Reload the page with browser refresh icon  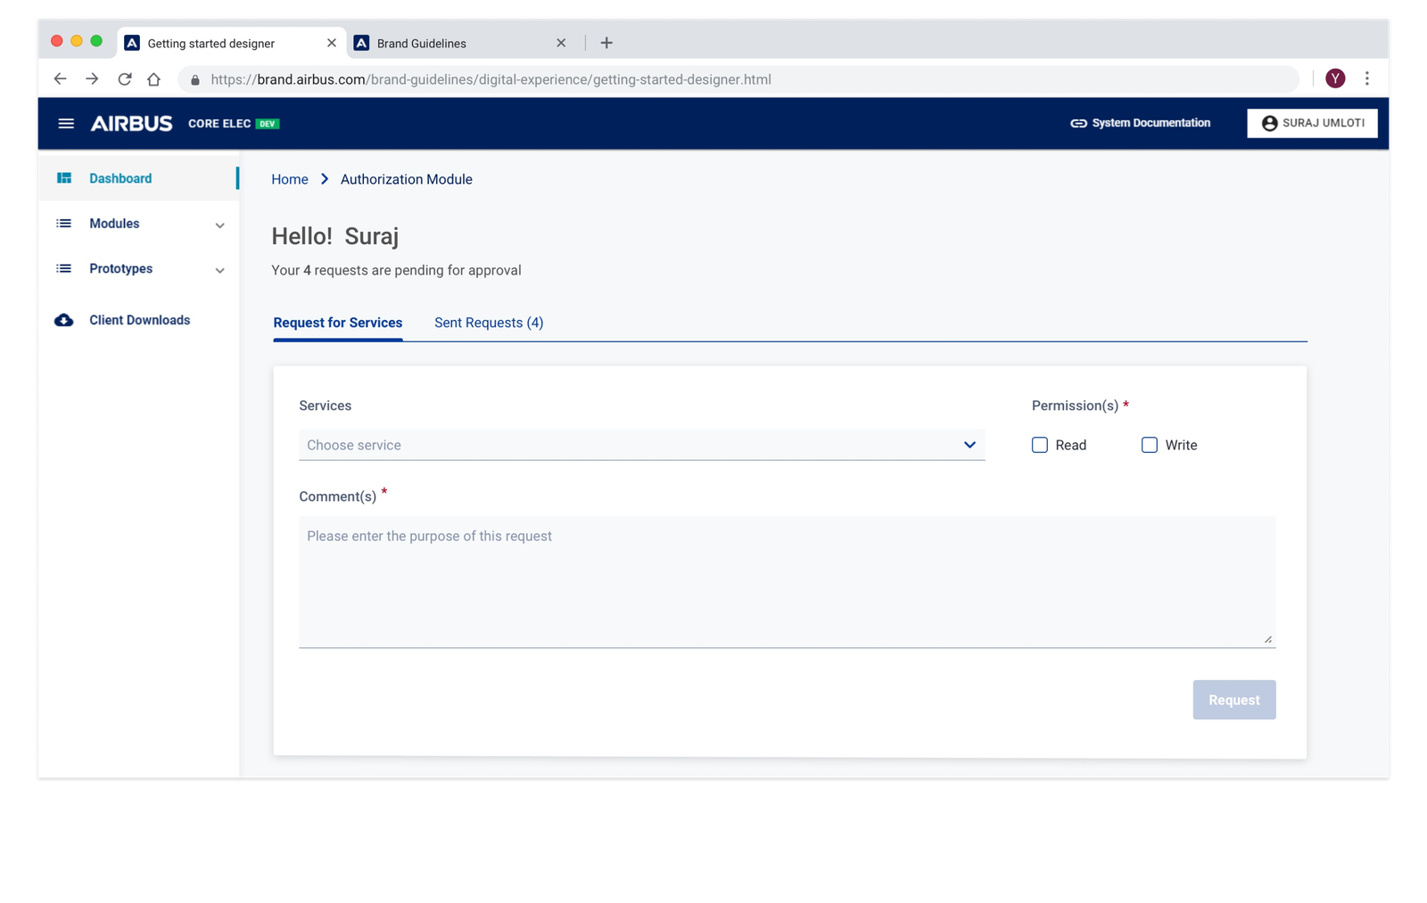125,79
